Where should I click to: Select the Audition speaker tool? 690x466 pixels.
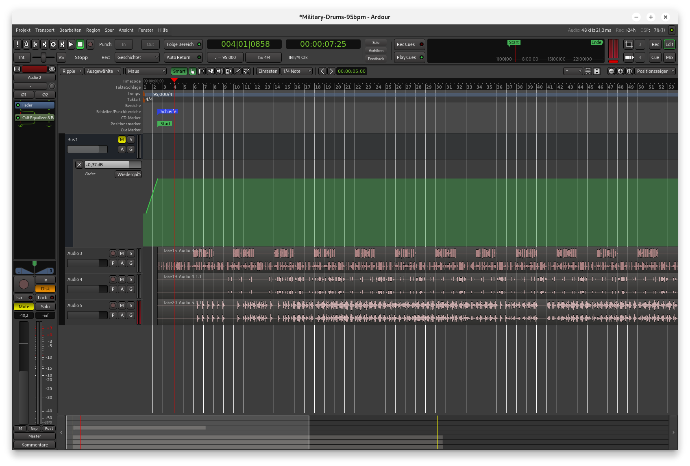pos(220,71)
